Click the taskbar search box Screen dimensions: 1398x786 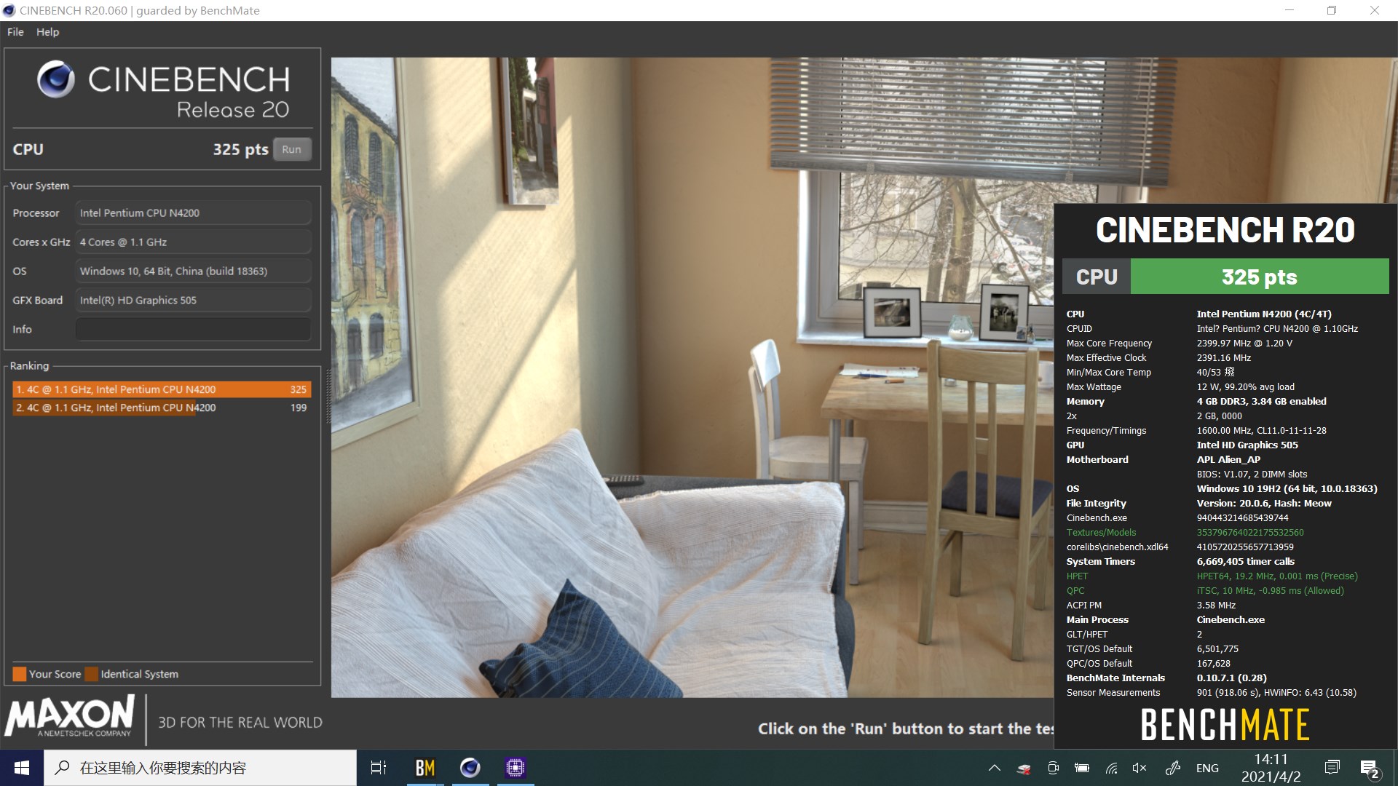pyautogui.click(x=200, y=768)
